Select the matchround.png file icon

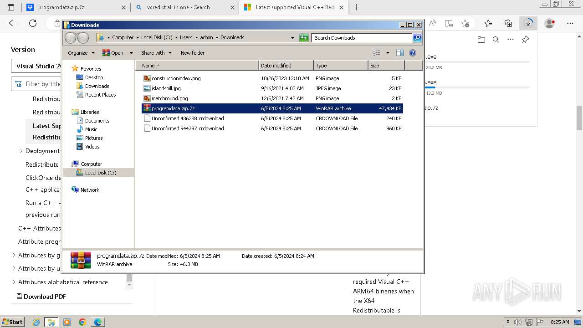coord(147,98)
